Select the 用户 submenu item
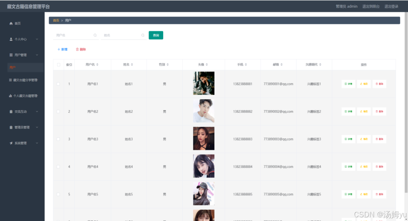Screen dimensions: 408x221 (26, 68)
